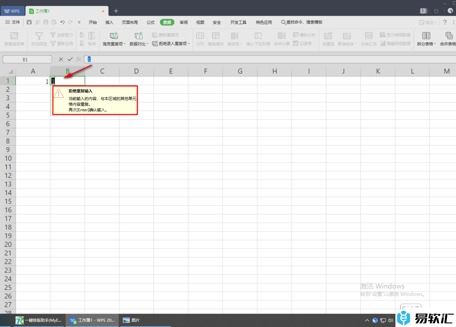This screenshot has height=327, width=456.
Task: Click cell A1 containing 1
Action: tap(33, 81)
